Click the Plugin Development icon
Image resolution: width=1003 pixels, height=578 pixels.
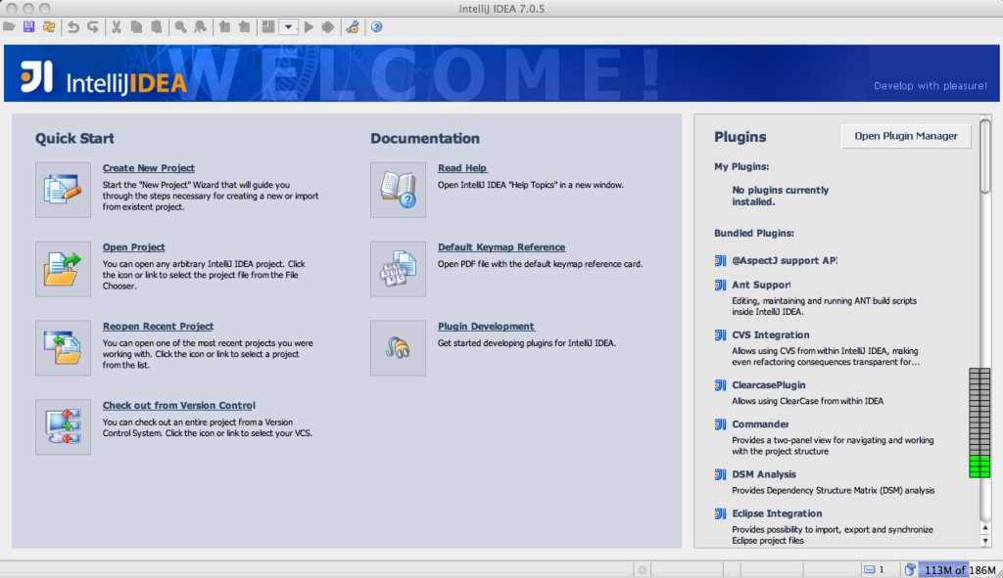[398, 348]
